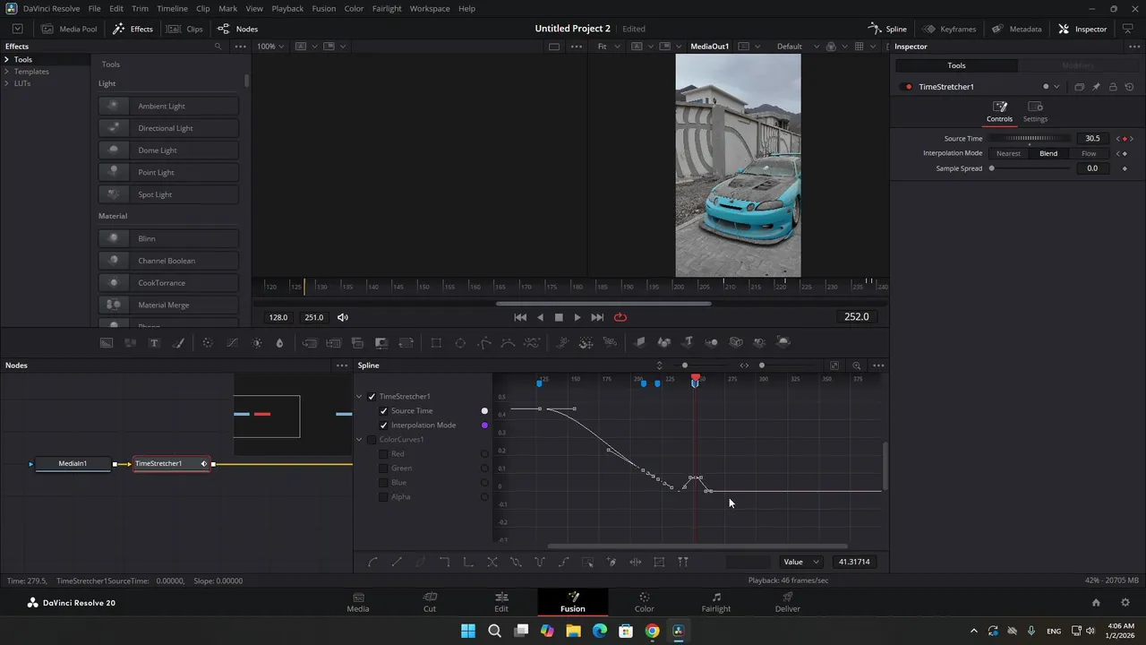Image resolution: width=1146 pixels, height=645 pixels.
Task: Open the Fusion menu
Action: tap(324, 8)
